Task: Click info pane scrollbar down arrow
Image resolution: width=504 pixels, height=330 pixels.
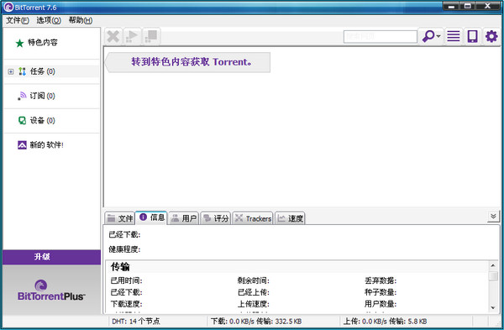Action: click(493, 308)
